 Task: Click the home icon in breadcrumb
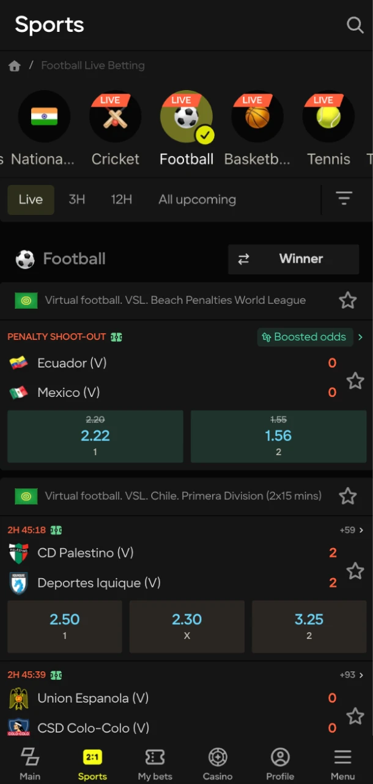click(14, 65)
